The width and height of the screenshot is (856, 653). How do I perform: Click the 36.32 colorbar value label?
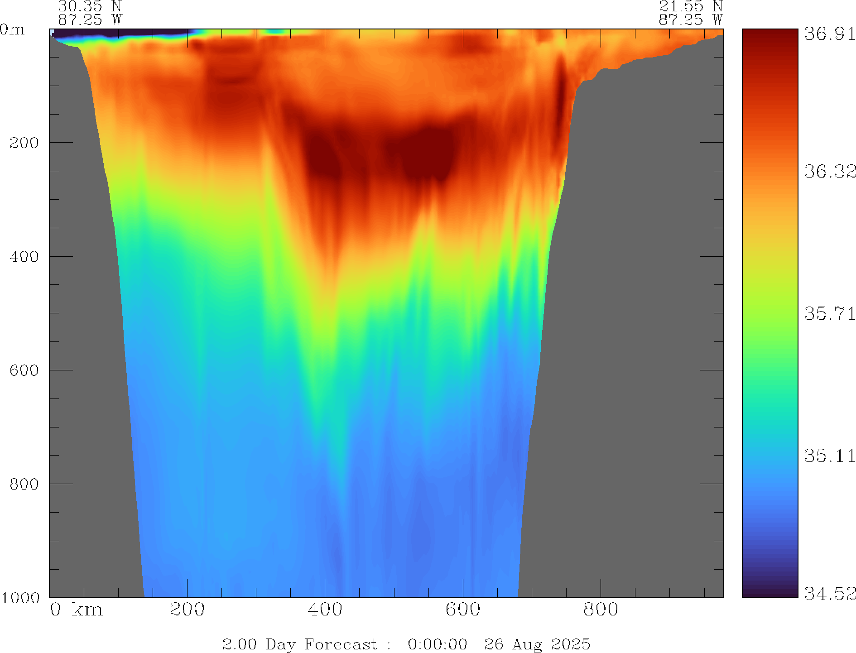pos(829,171)
